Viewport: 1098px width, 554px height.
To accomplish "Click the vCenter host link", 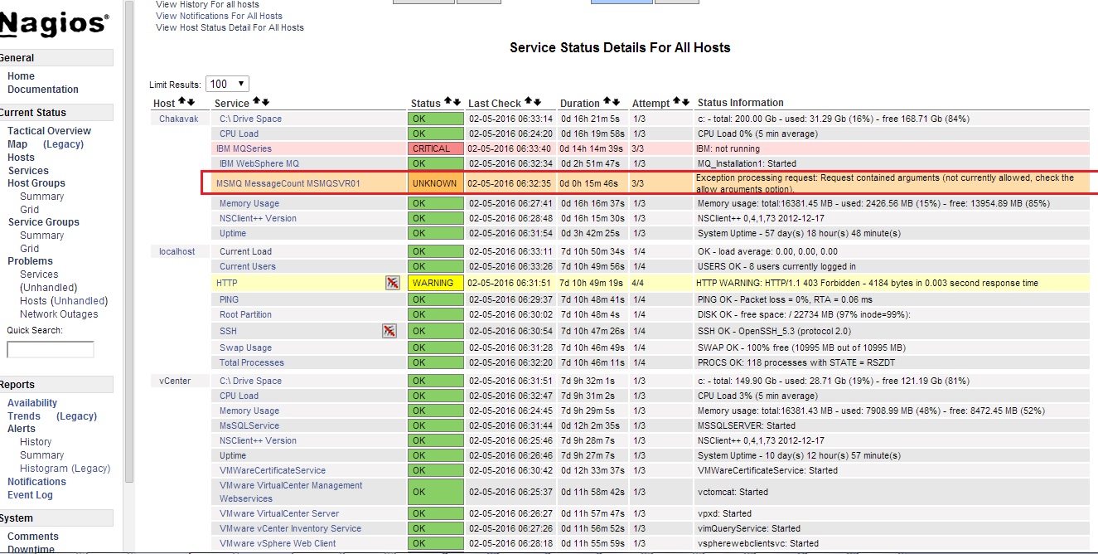I will tap(175, 381).
